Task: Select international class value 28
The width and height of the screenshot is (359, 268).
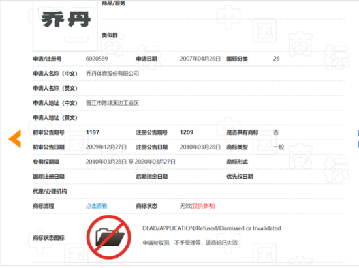Action: click(x=276, y=59)
